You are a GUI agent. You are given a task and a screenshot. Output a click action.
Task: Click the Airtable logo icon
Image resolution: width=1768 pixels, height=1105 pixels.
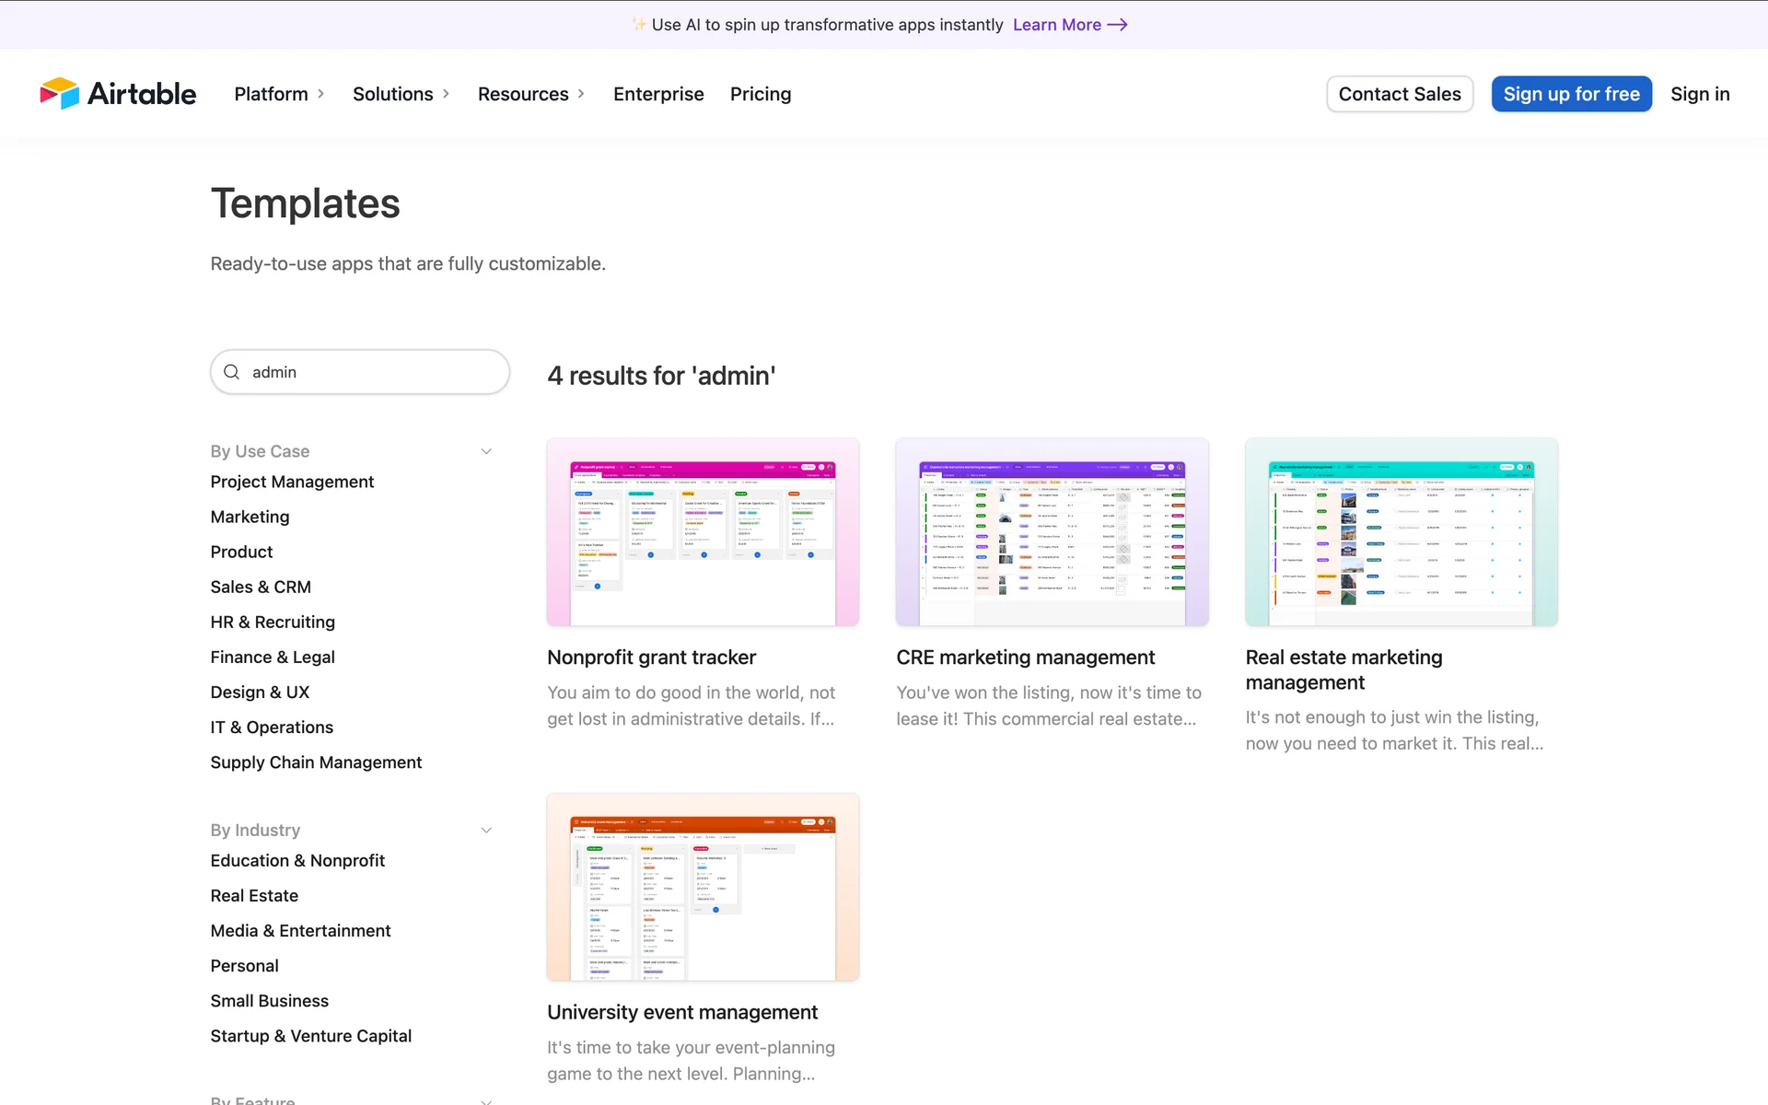click(60, 94)
